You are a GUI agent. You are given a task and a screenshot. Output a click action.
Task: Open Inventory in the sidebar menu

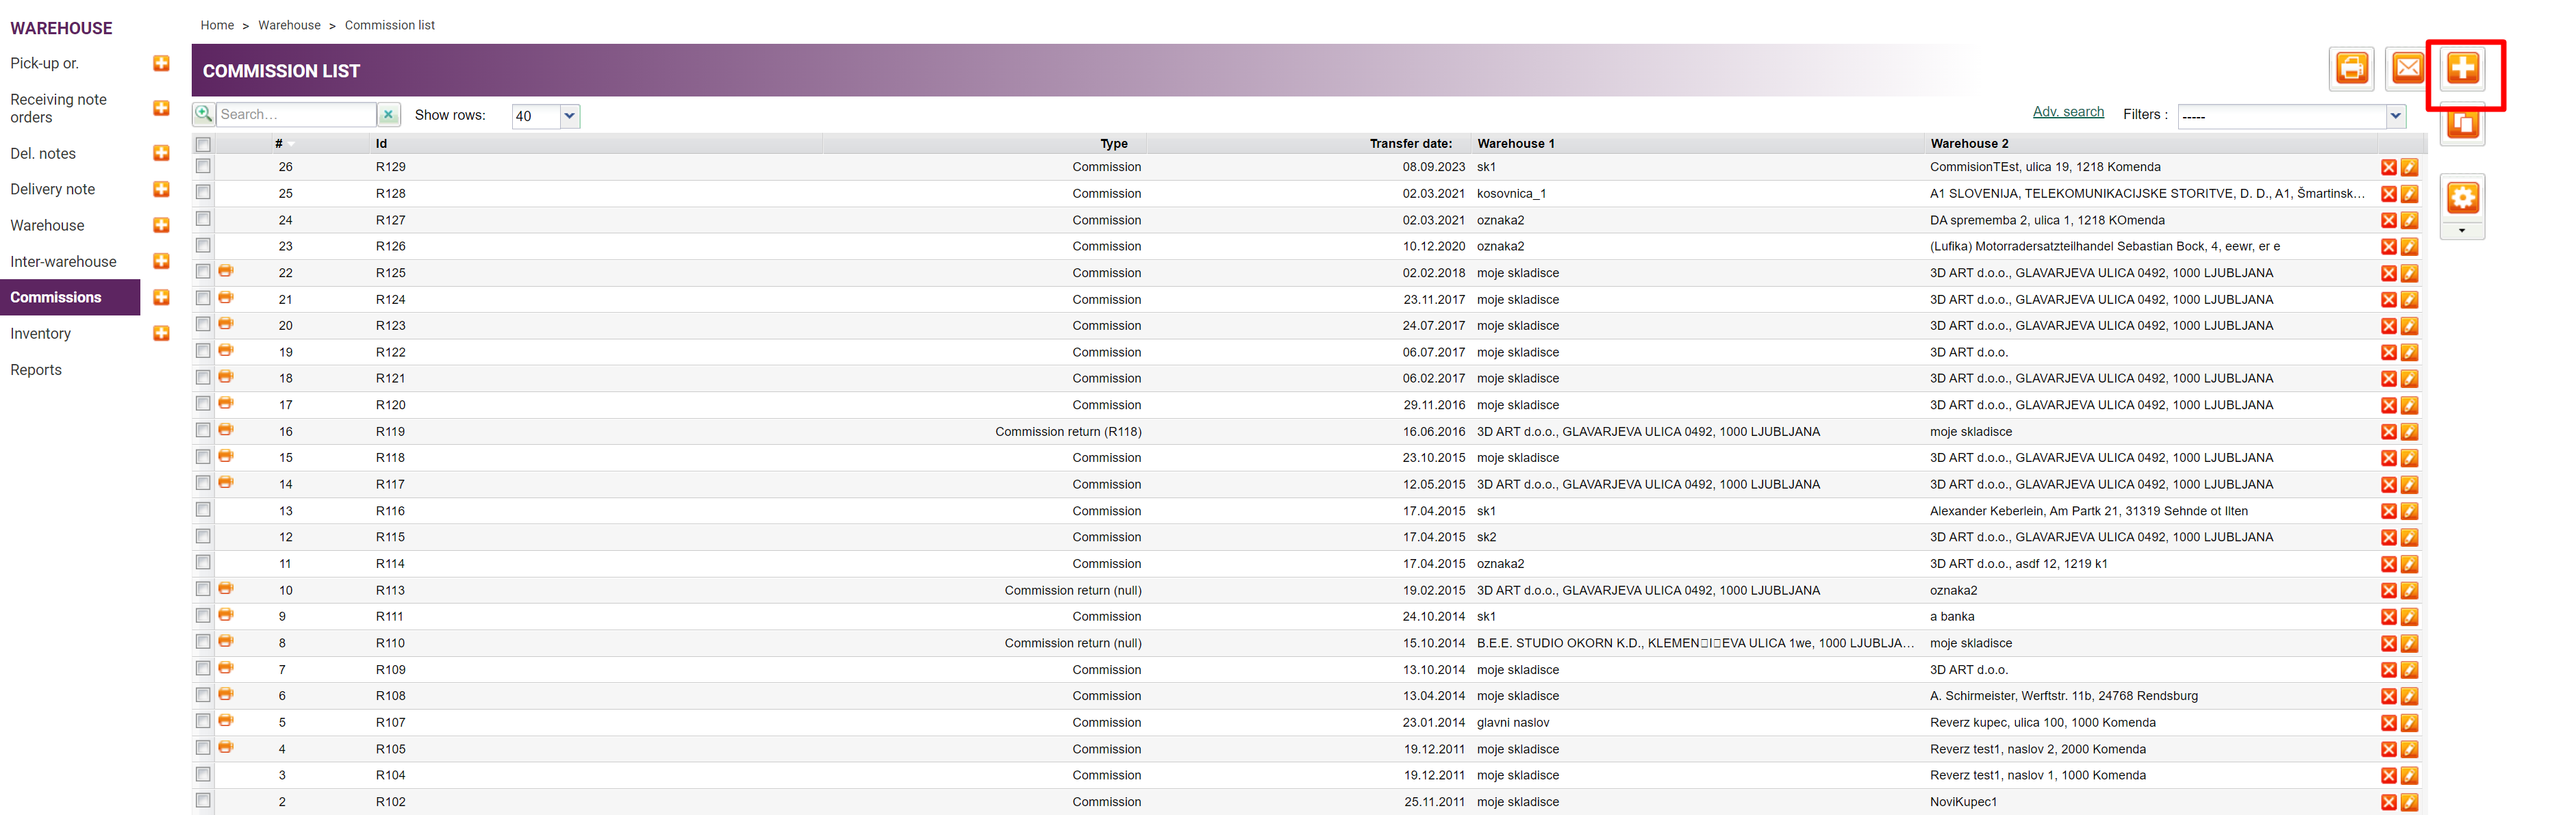point(41,333)
